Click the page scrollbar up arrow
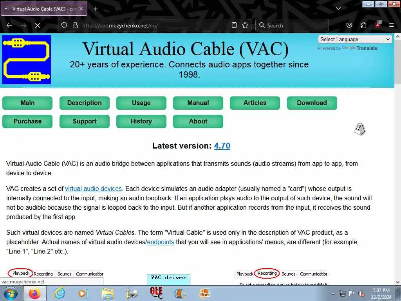This screenshot has width=401, height=301. [398, 36]
